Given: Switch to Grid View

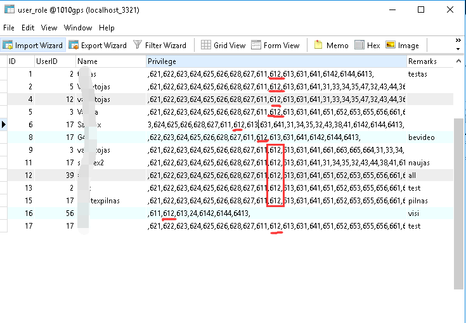Looking at the screenshot, I should (223, 45).
